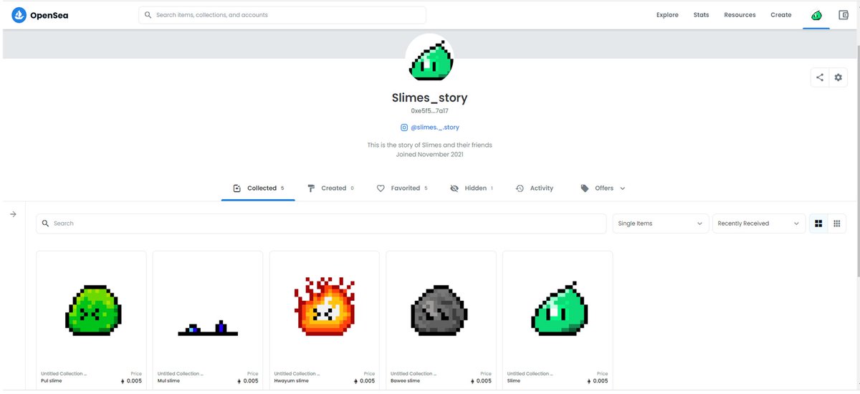Open the Single Items dropdown
Viewport: 860px width, 394px height.
(661, 224)
